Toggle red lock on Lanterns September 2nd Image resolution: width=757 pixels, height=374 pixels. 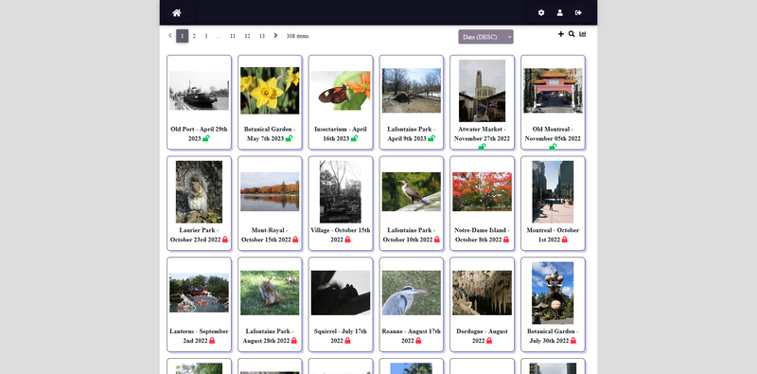click(x=212, y=341)
